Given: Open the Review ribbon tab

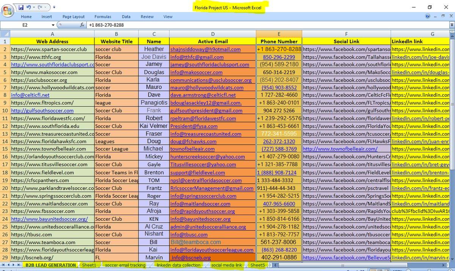Looking at the screenshot, I should [147, 17].
